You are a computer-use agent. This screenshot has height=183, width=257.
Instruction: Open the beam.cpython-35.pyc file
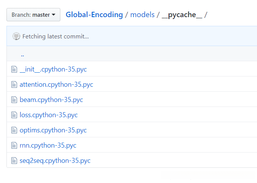51,100
